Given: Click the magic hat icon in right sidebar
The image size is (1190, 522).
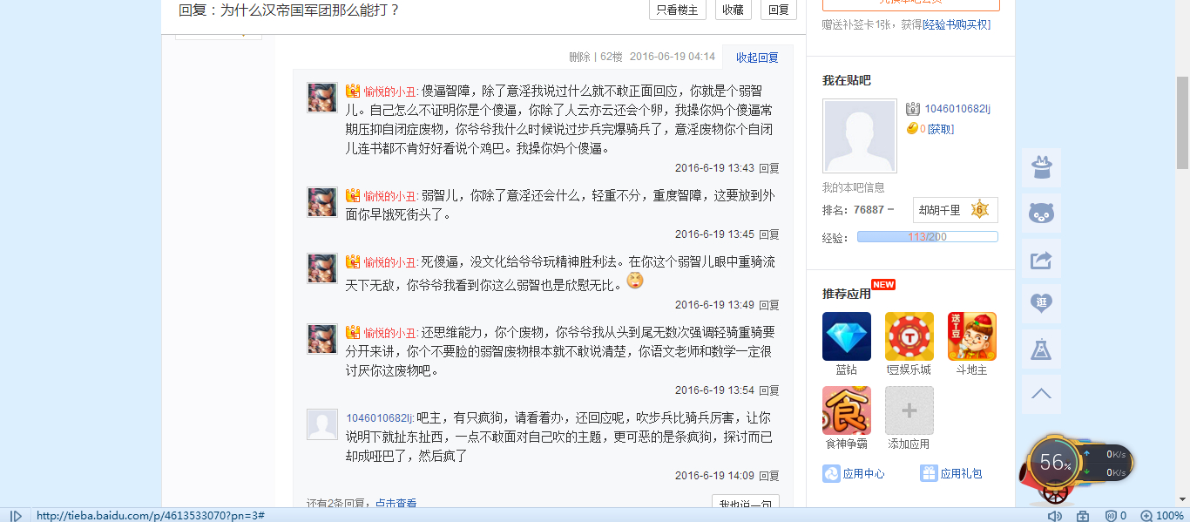Looking at the screenshot, I should pos(1041,167).
